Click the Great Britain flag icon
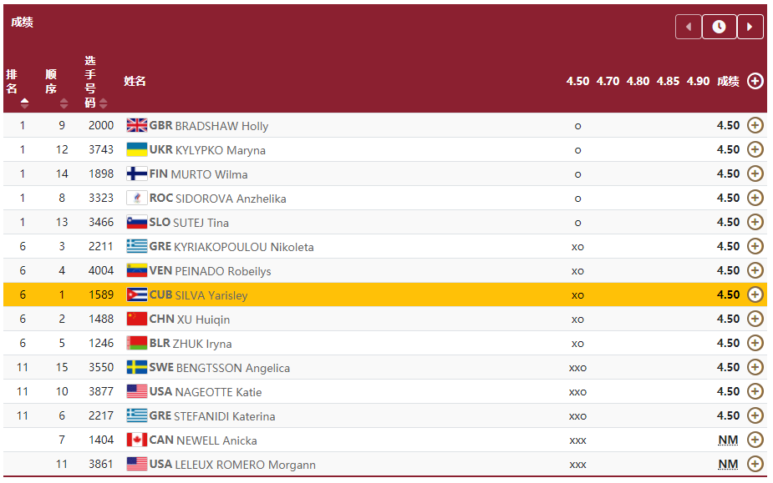 click(136, 126)
